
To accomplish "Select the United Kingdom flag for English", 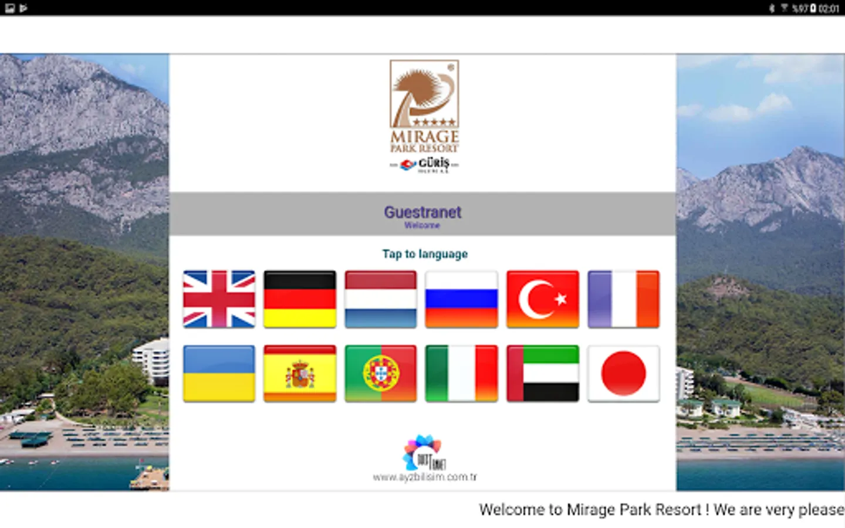I will point(219,299).
